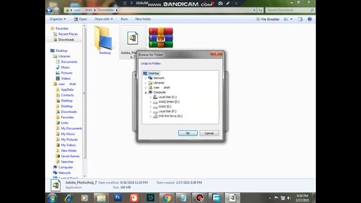Cancel the Browse for Folder dialog

click(x=209, y=133)
